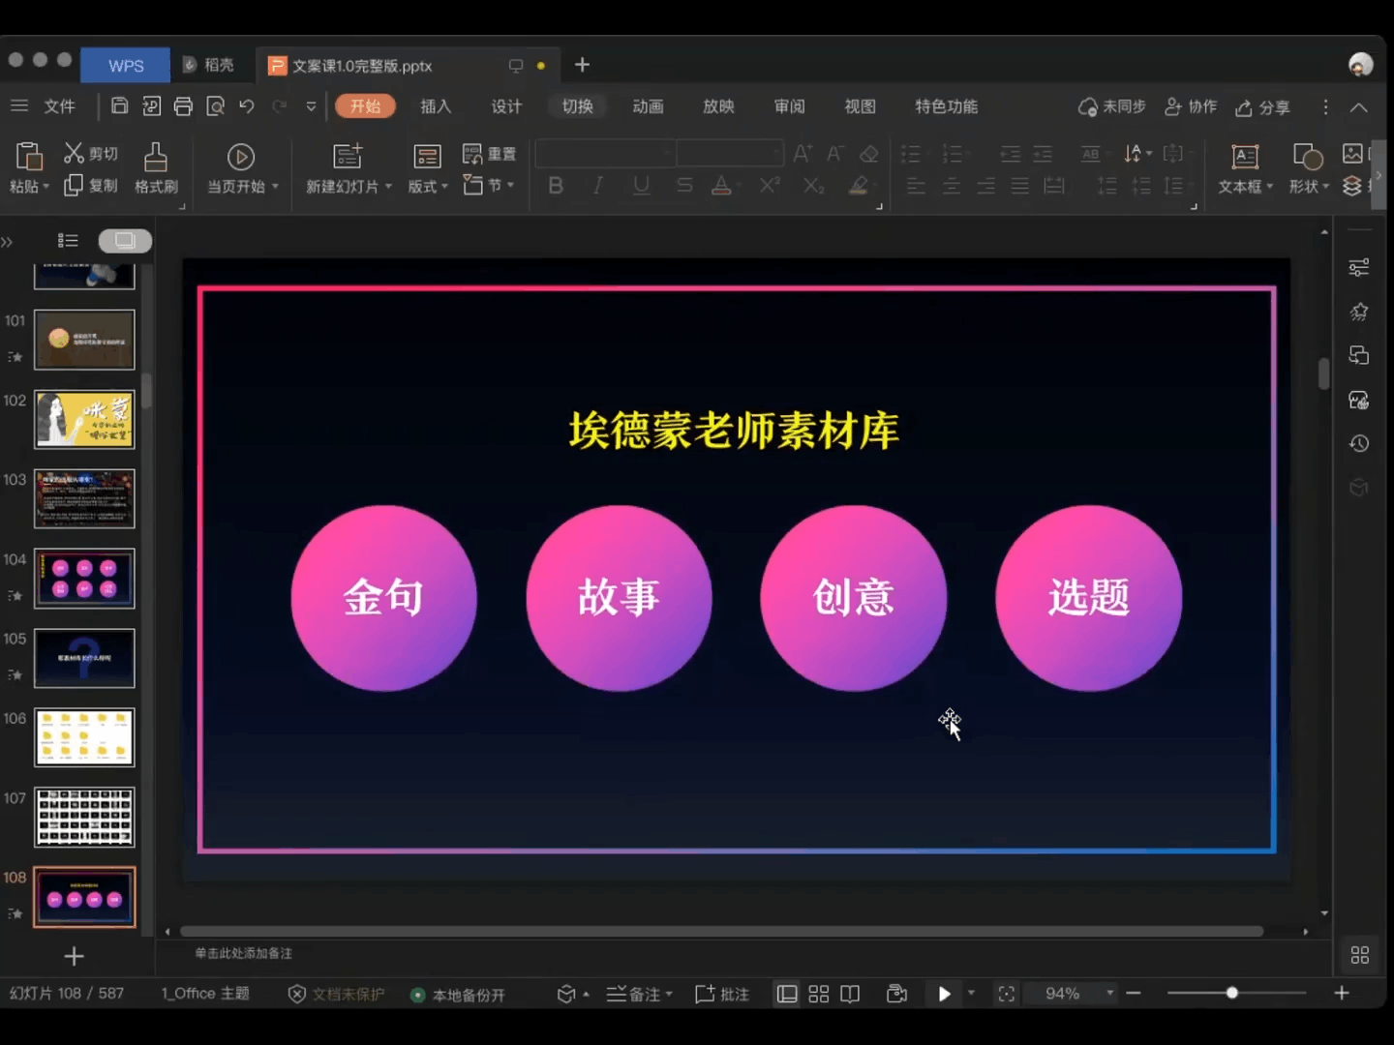This screenshot has height=1045, width=1394.
Task: Switch to the 开始 ribbon tab
Action: 365,106
